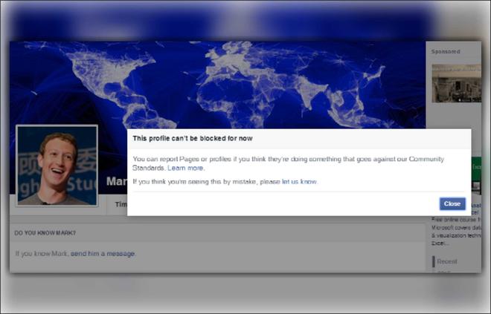Image resolution: width=491 pixels, height=314 pixels.
Task: Click the 'DO YOU KNOW MARK?' header
Action: pos(43,234)
